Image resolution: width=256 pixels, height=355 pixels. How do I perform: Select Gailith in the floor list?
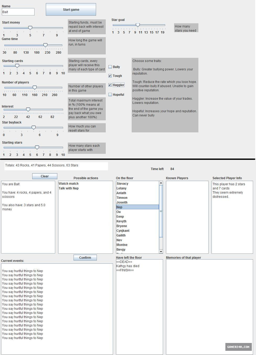pos(137,235)
